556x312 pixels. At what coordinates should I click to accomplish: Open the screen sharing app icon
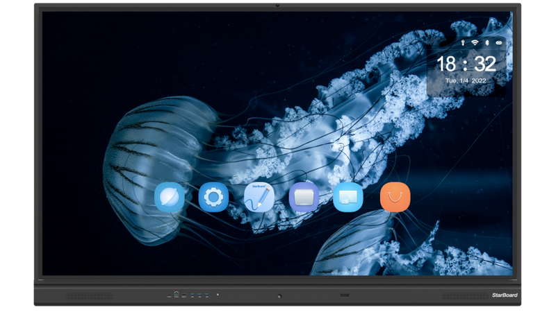348,197
